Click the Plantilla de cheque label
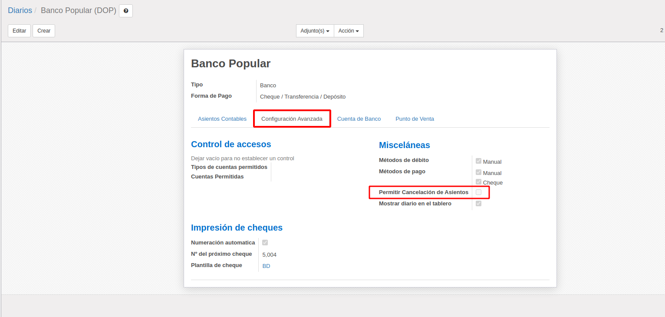Screen dimensions: 665x317 click(217, 265)
